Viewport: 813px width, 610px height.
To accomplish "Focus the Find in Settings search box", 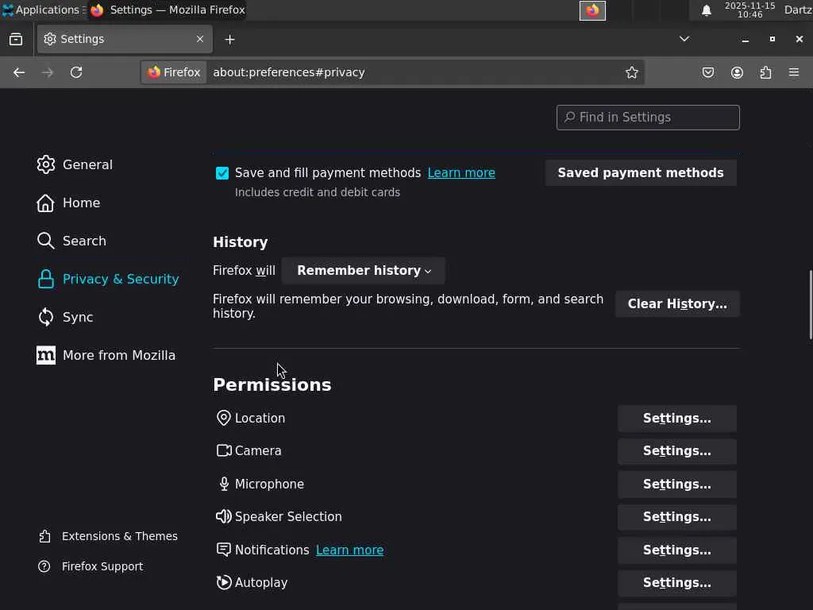I will click(x=648, y=118).
